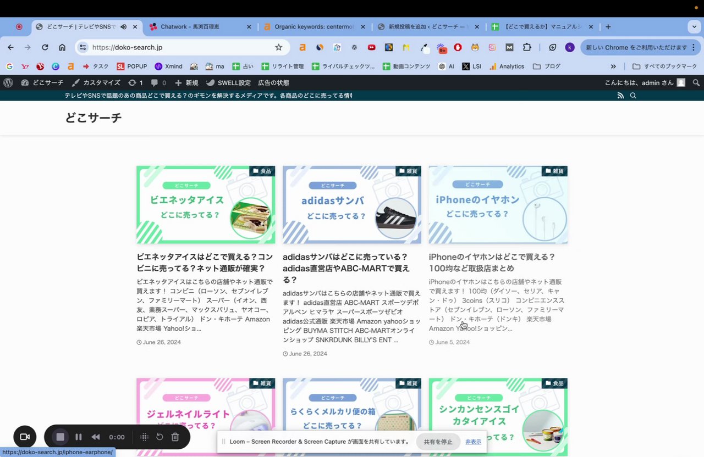Open the RSS feed icon in the site header
Image resolution: width=704 pixels, height=457 pixels.
tap(620, 96)
